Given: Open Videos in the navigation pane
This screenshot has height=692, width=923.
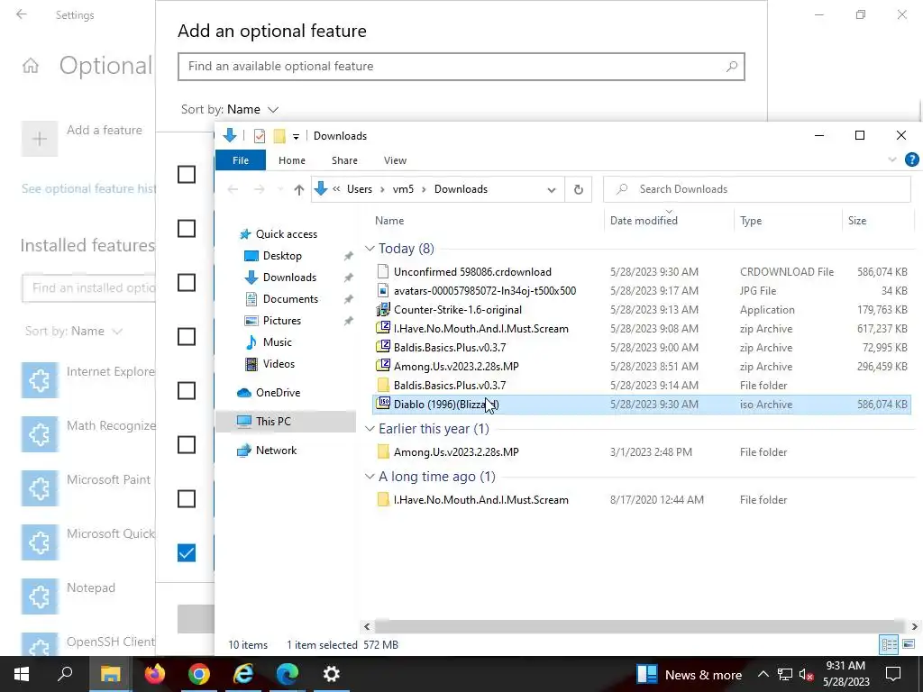Looking at the screenshot, I should click(x=279, y=364).
